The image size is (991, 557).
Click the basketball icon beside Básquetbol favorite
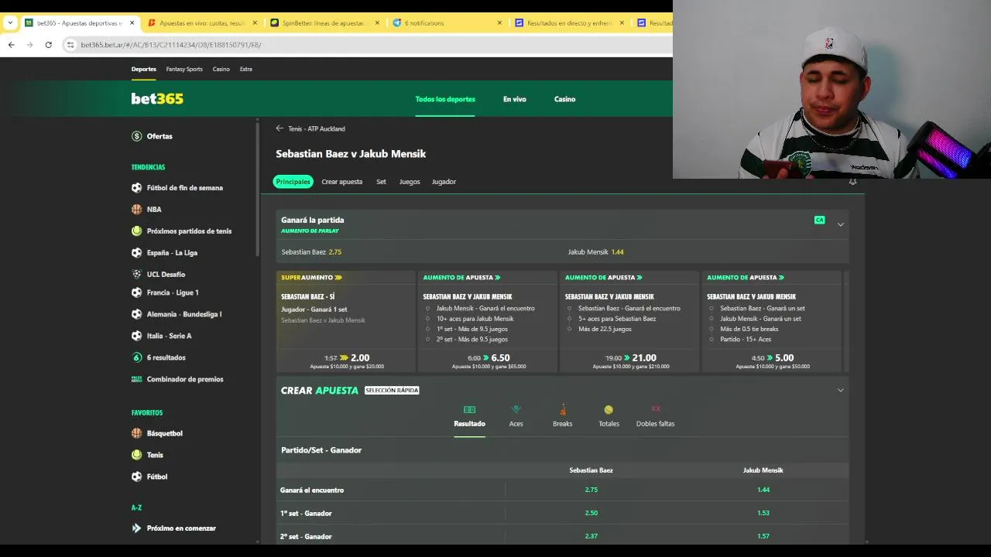pyautogui.click(x=137, y=434)
